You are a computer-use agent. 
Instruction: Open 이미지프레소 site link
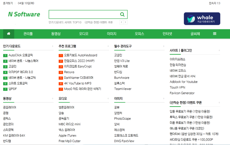pyautogui.click(x=177, y=59)
